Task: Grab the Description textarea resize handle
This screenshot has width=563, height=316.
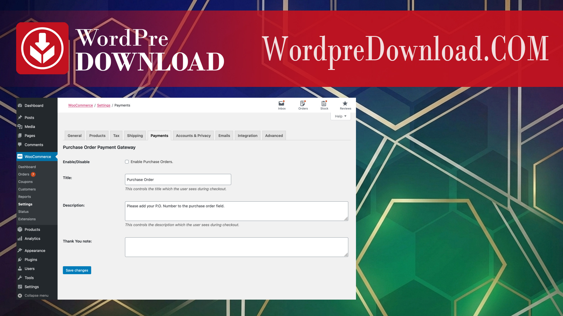Action: pyautogui.click(x=346, y=219)
